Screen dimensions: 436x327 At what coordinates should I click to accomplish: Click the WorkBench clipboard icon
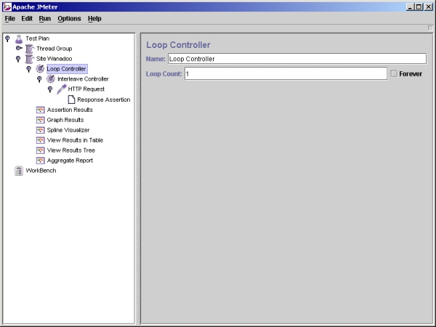click(x=19, y=171)
